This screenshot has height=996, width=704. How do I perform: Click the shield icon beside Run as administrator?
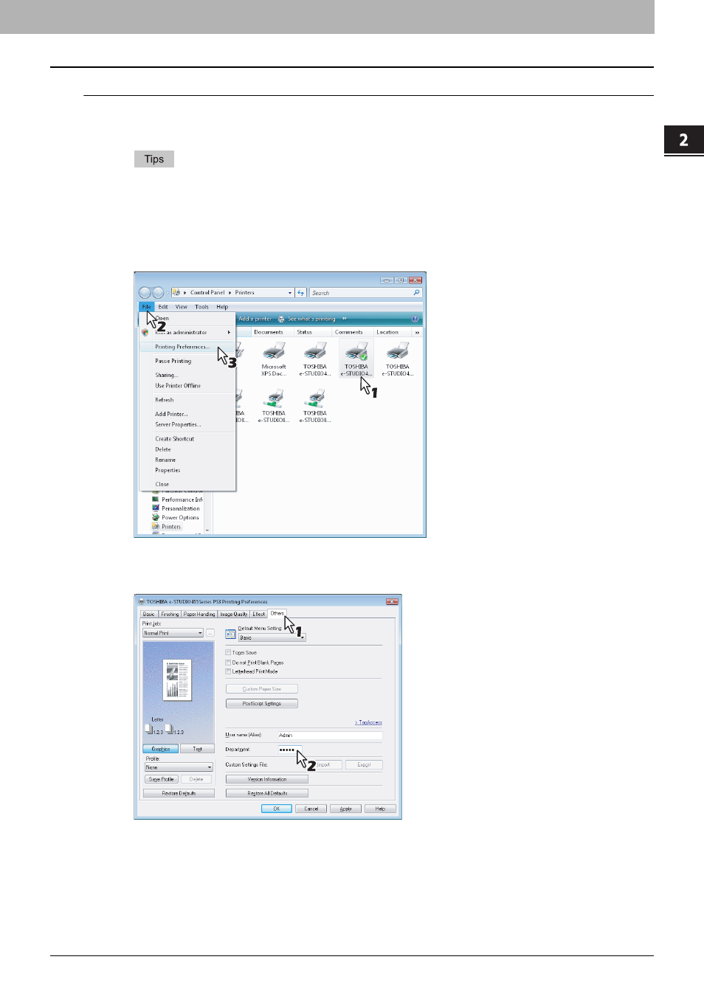coord(145,333)
